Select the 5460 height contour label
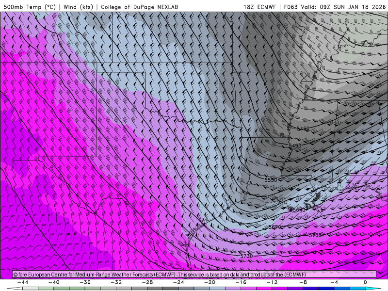This screenshot has height=291, width=388. pos(303,129)
